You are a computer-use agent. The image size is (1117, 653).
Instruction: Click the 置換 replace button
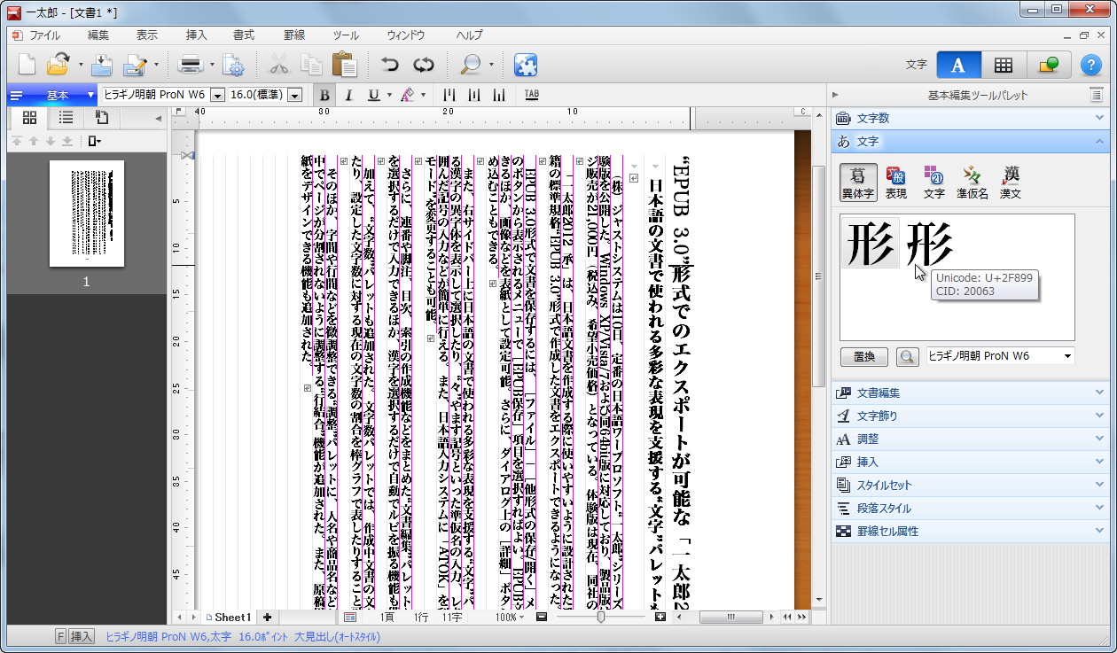tap(864, 356)
